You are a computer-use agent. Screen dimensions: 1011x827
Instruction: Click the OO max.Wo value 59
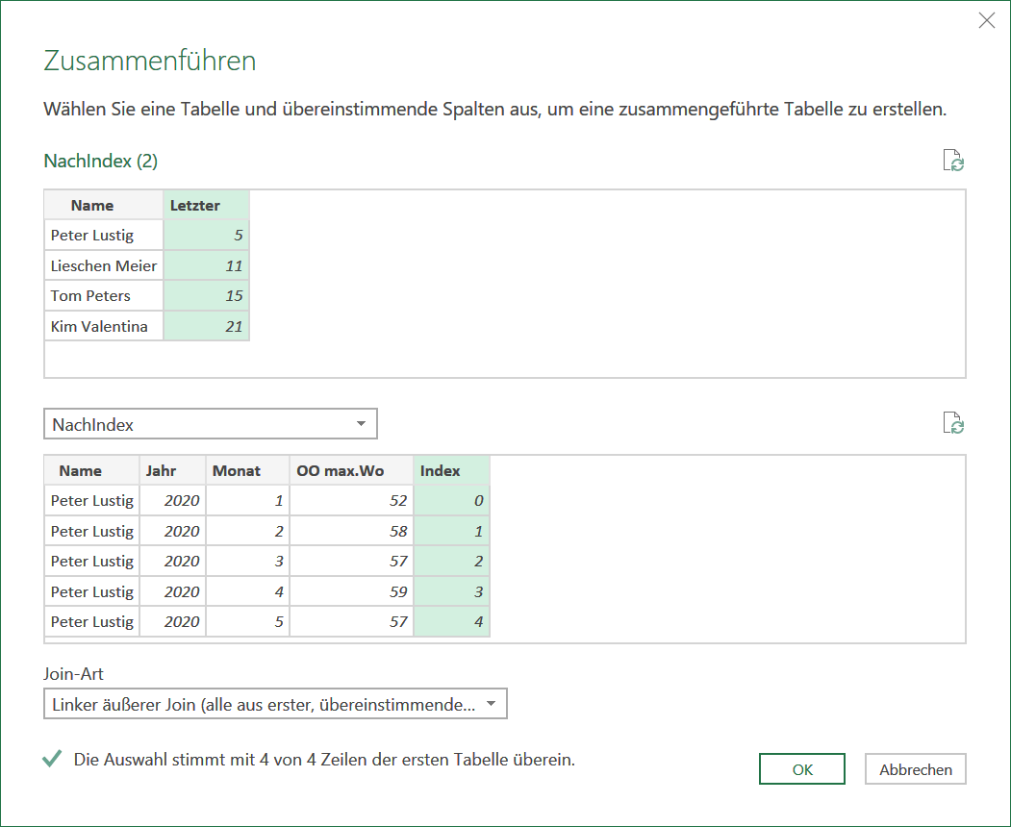coord(351,591)
